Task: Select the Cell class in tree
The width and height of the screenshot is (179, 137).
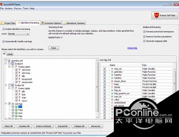Action: point(20,107)
